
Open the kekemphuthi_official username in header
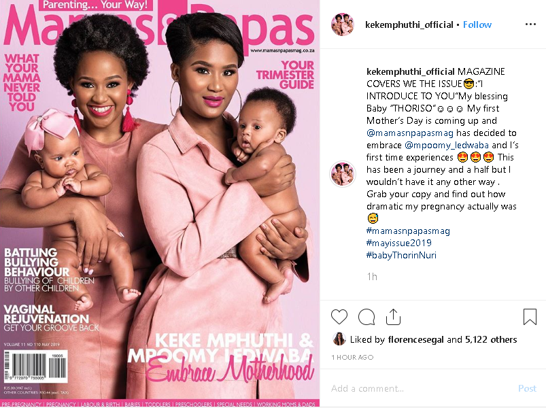pos(409,24)
